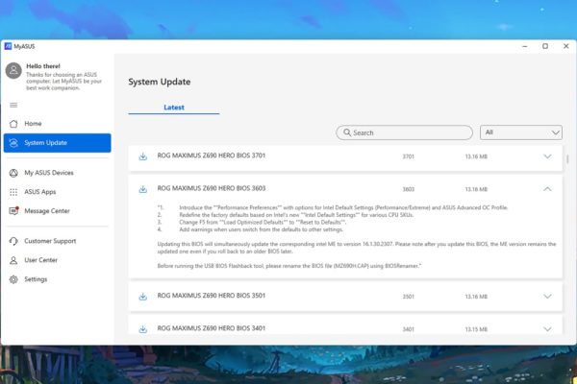Click version number 3603
This screenshot has height=384, width=577.
point(408,189)
